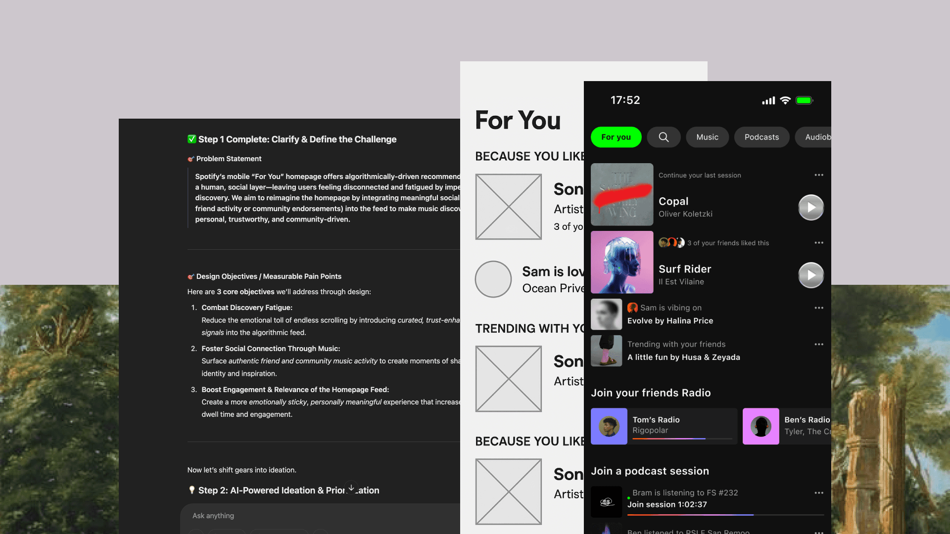Click the target emoji beside Design Objectives
950x534 pixels.
click(190, 276)
